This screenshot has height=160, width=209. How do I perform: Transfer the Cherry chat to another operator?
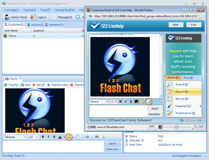coord(11,85)
